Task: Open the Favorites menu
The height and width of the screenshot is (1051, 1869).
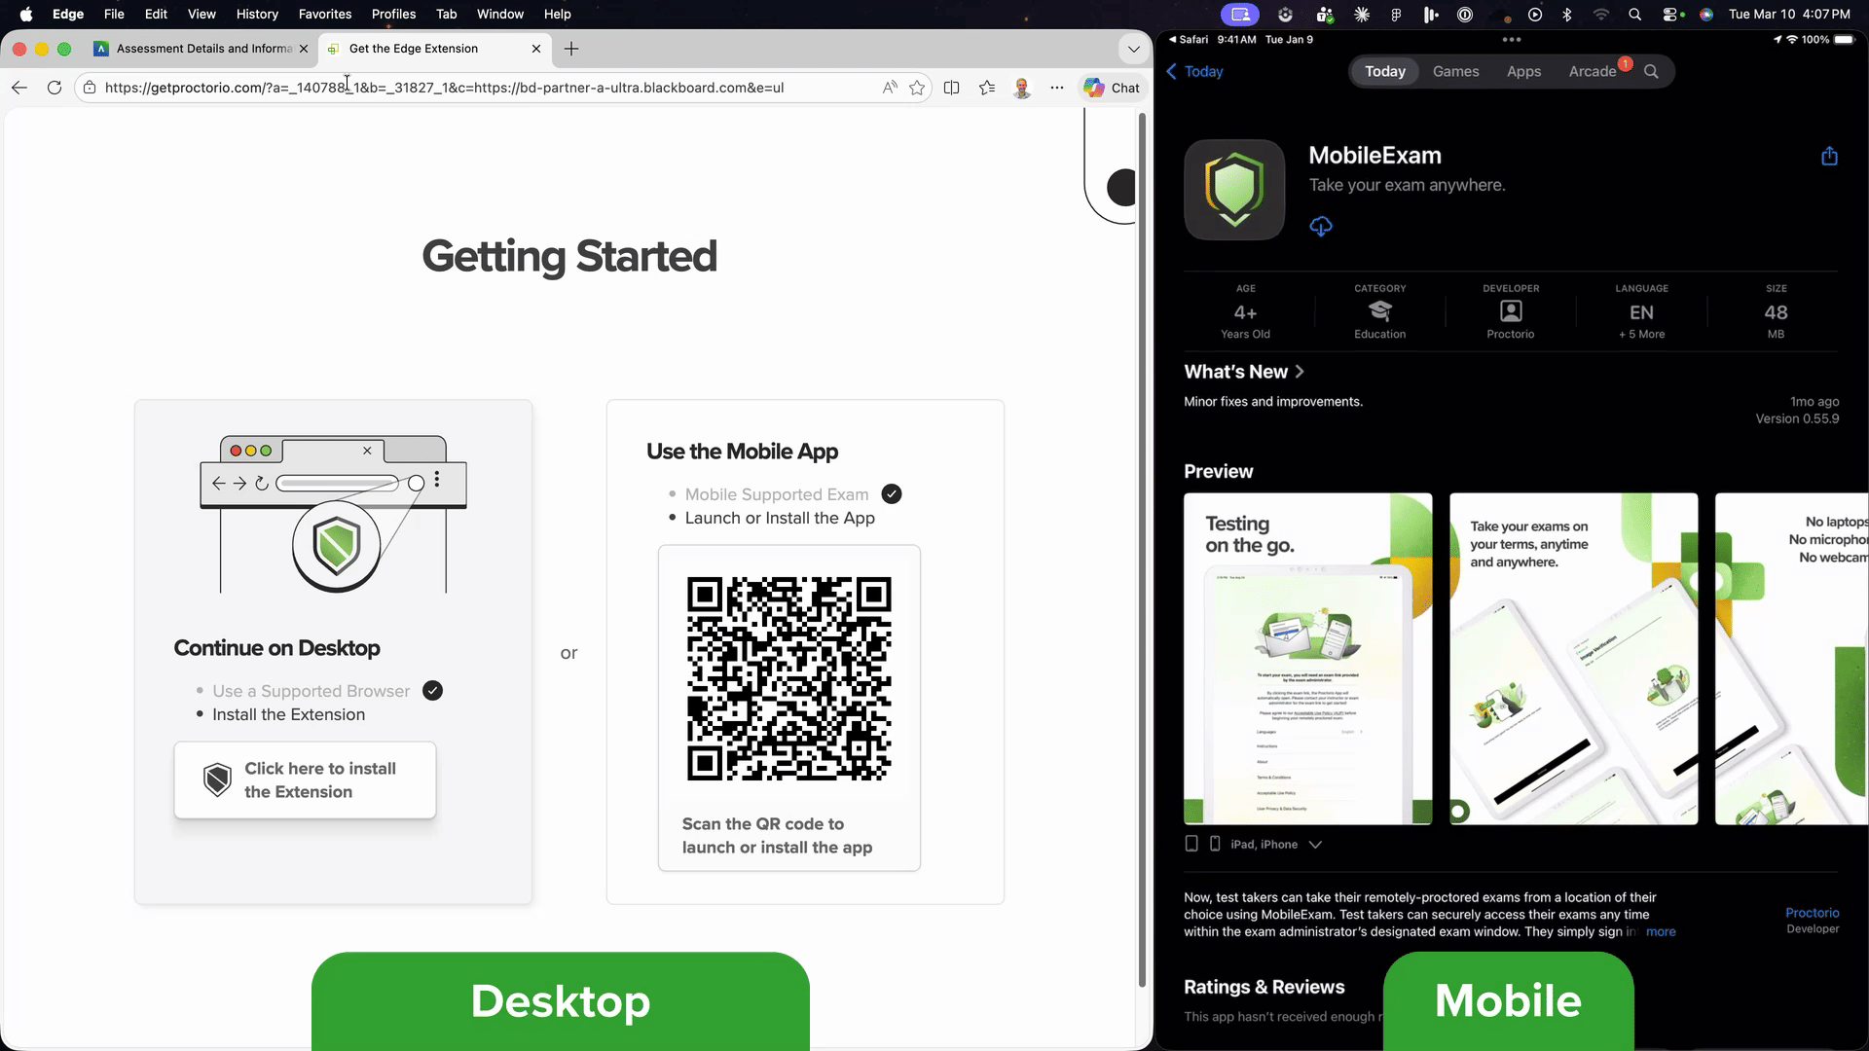Action: coord(325,15)
